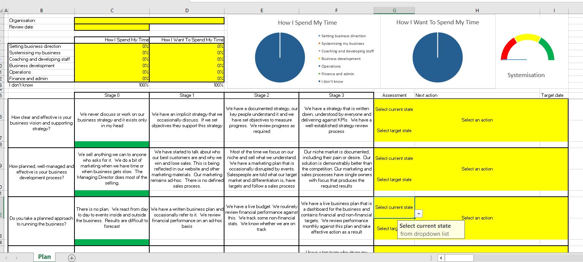Click the 'I don't know' legend entry
The height and width of the screenshot is (262, 583).
pos(331,82)
